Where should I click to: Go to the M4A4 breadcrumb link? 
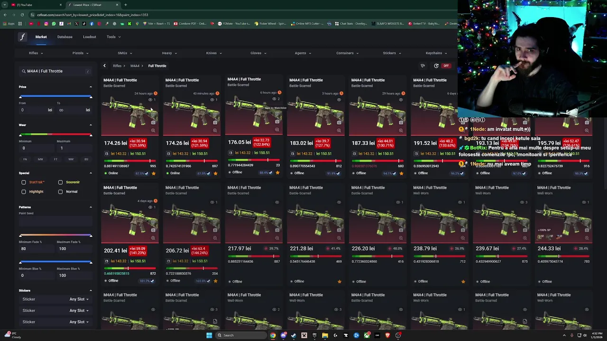[135, 66]
